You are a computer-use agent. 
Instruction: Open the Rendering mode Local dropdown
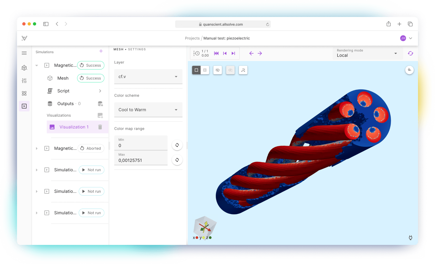(395, 53)
